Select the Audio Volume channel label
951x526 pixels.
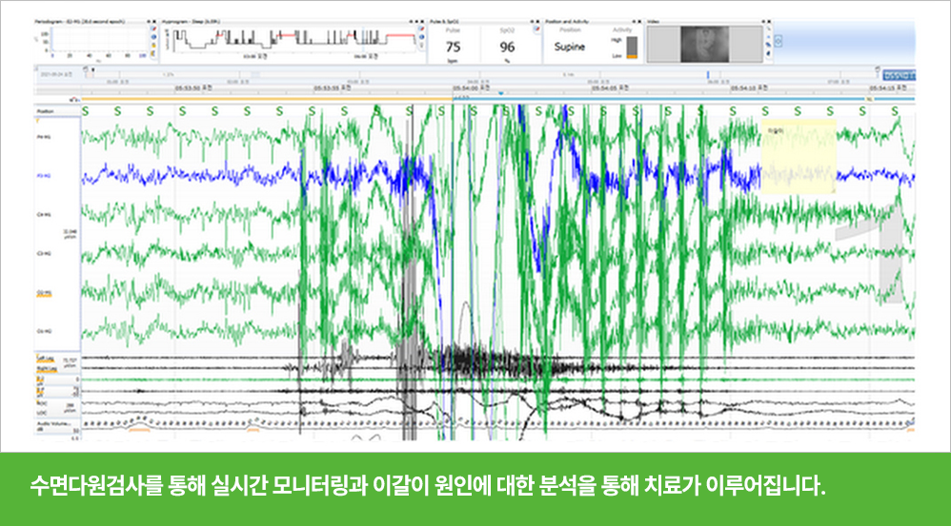click(x=53, y=424)
